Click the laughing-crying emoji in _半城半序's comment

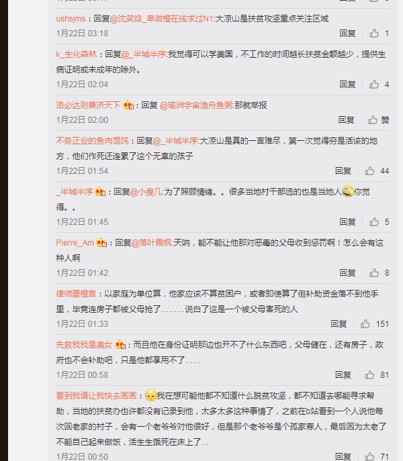point(347,191)
